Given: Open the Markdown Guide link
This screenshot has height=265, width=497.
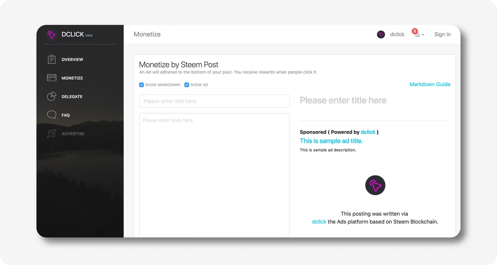Looking at the screenshot, I should (x=430, y=84).
